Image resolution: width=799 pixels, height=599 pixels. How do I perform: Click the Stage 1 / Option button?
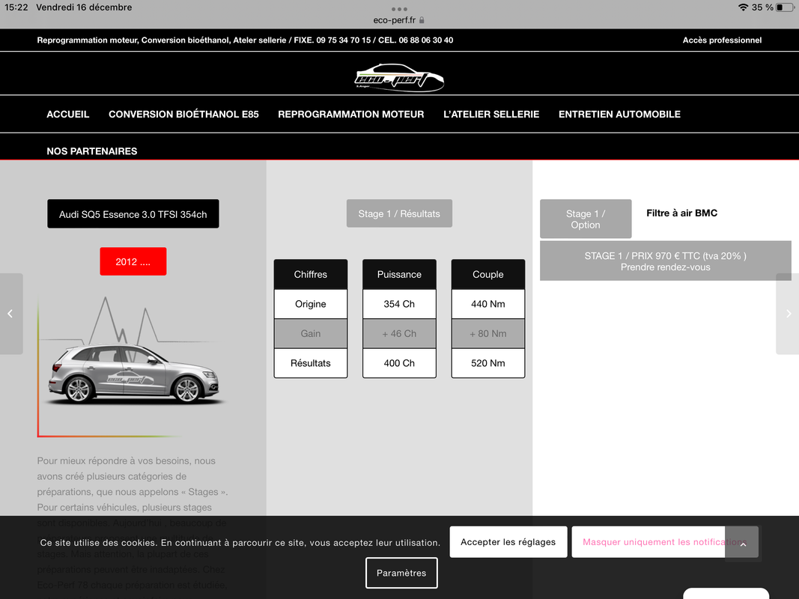click(586, 219)
